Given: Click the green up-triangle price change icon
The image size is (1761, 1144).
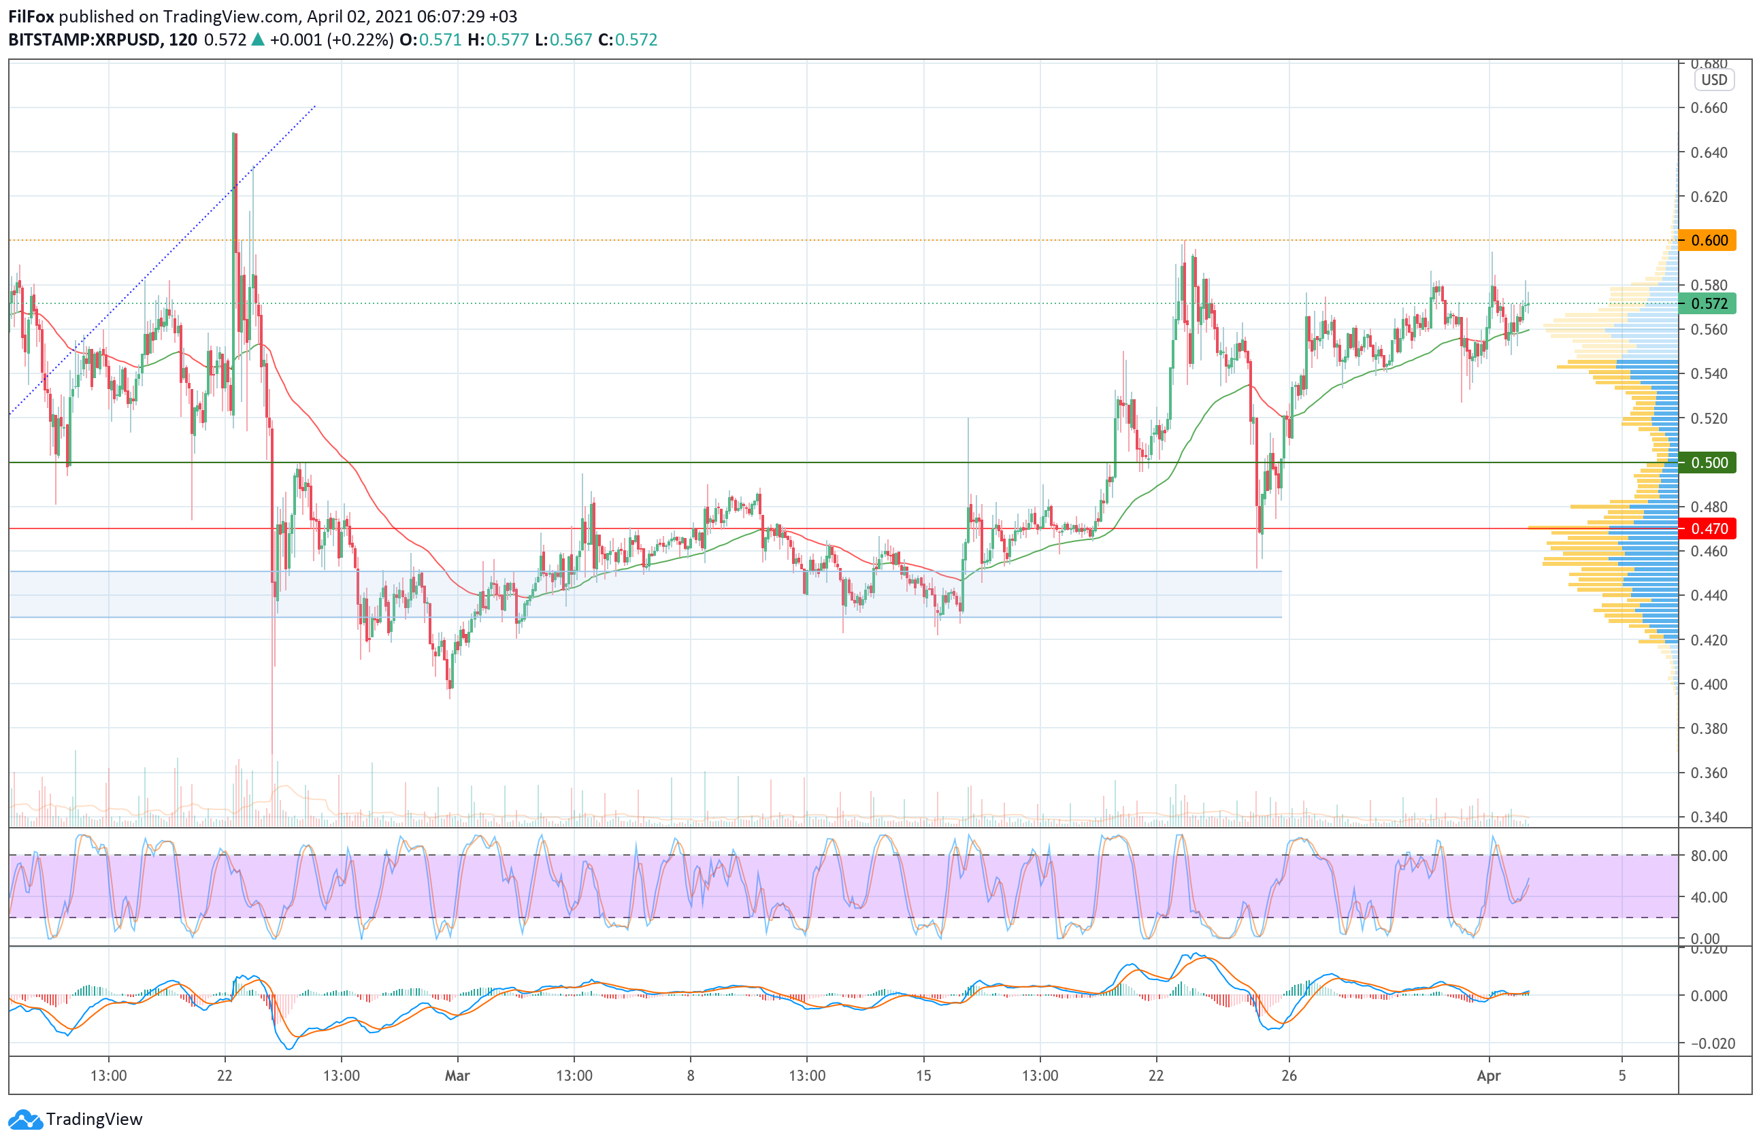Looking at the screenshot, I should (x=257, y=40).
